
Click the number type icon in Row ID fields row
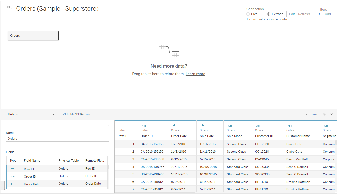click(x=13, y=169)
